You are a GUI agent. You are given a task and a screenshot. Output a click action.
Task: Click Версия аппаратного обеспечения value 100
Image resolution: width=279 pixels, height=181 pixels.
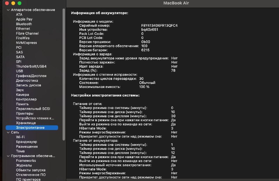pyautogui.click(x=144, y=46)
